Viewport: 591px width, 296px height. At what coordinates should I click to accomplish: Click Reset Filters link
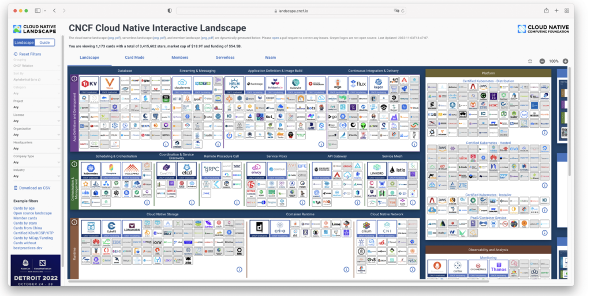coord(27,54)
